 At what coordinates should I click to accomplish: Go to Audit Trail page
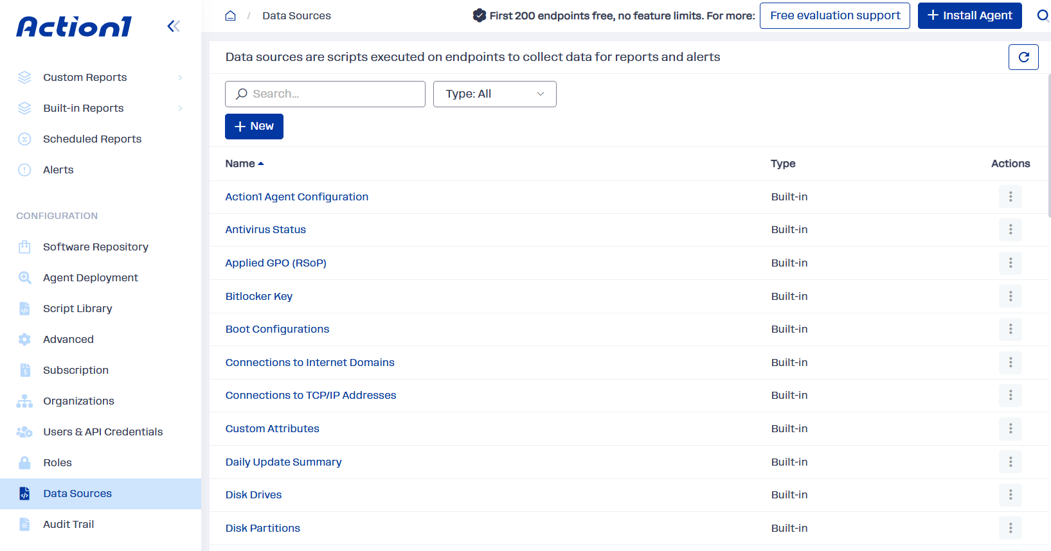click(68, 524)
